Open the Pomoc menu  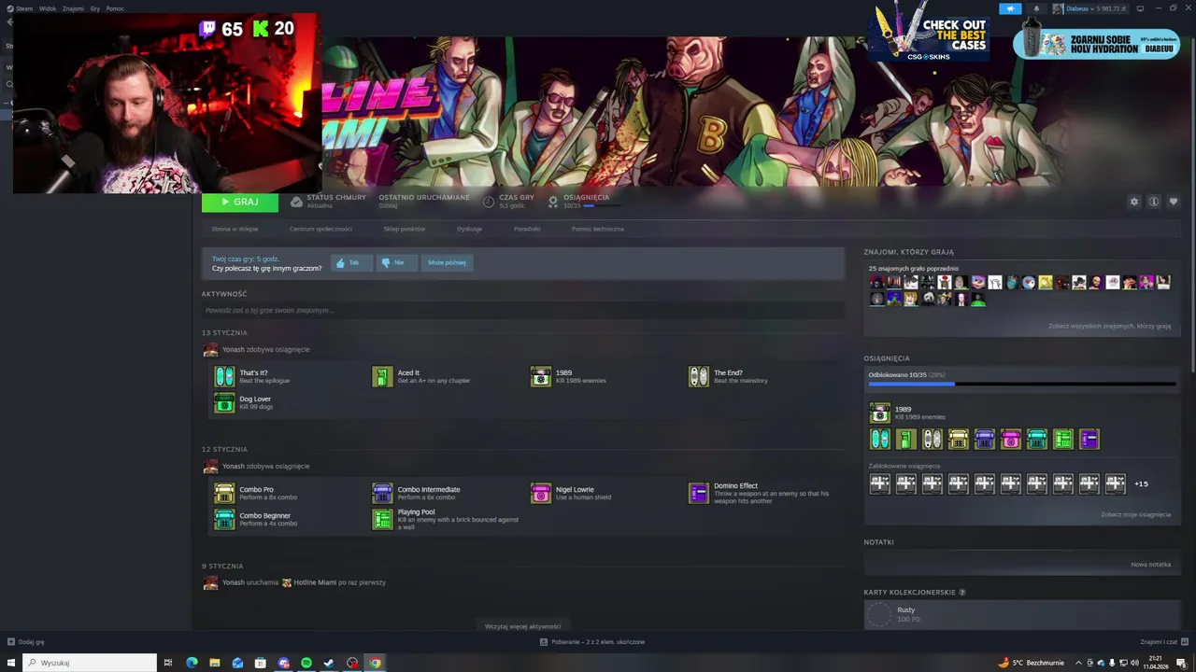coord(115,8)
